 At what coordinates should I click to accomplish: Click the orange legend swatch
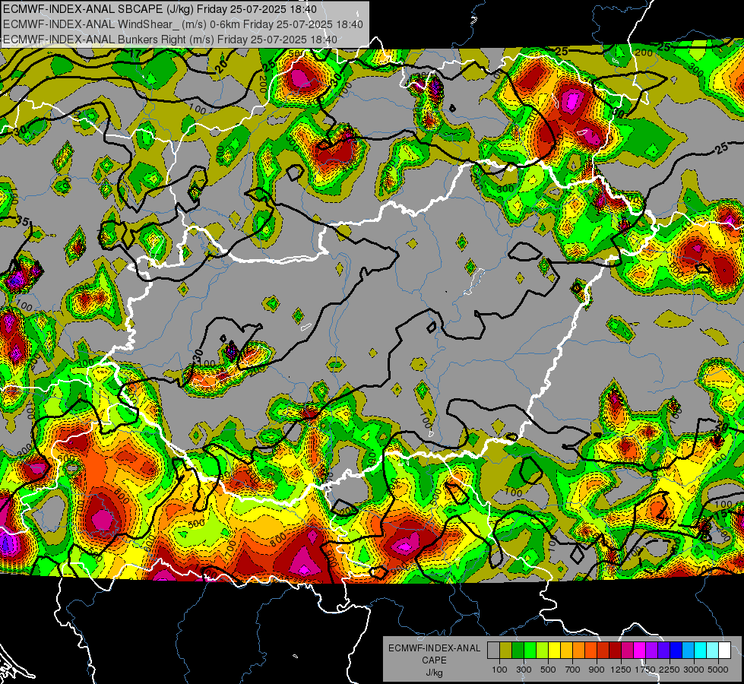tap(578, 651)
